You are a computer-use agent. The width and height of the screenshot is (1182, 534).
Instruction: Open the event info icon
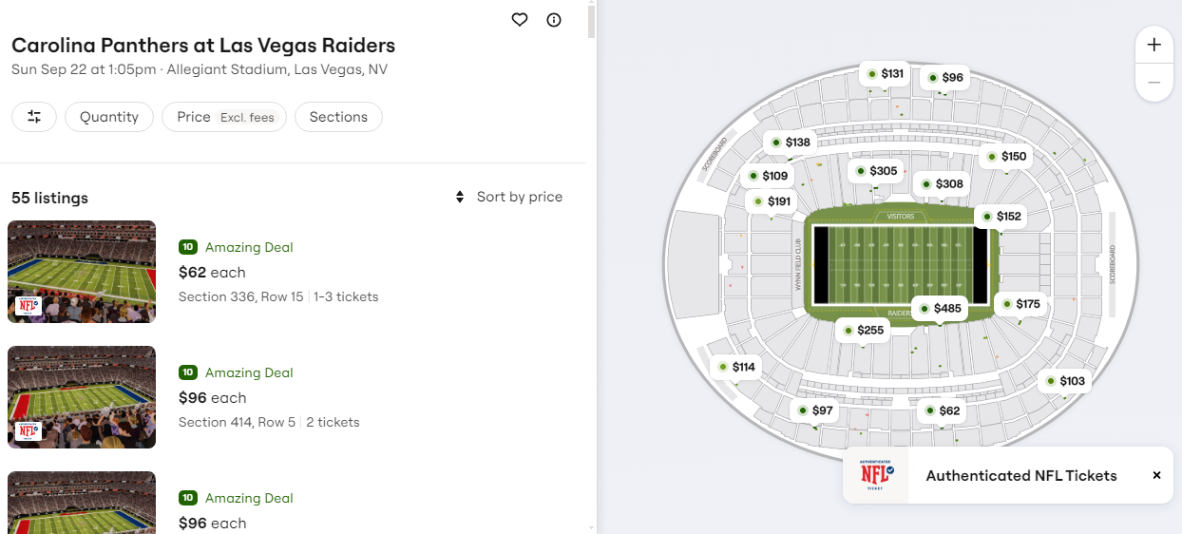(x=554, y=20)
